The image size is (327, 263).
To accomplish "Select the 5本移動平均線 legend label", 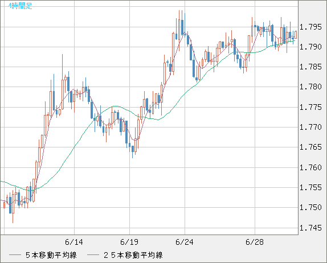I will click(51, 255).
